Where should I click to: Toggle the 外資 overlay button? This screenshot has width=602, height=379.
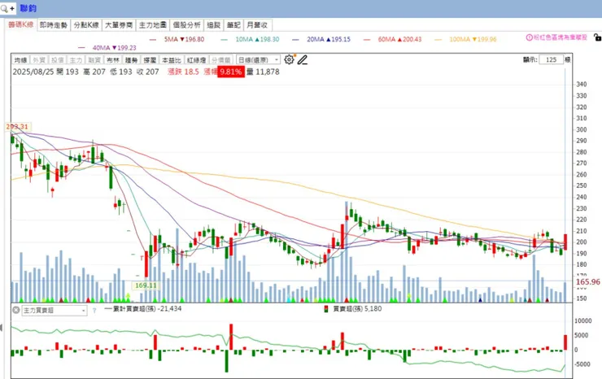click(x=39, y=60)
